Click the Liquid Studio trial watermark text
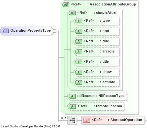The image size is (147, 128). point(31,126)
